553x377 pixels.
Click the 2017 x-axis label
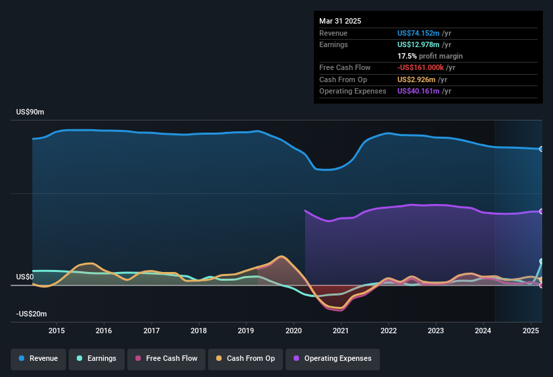[152, 331]
